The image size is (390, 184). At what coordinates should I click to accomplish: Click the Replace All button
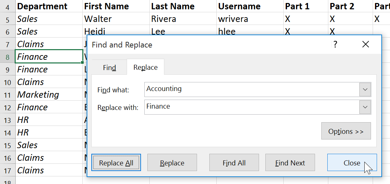116,163
